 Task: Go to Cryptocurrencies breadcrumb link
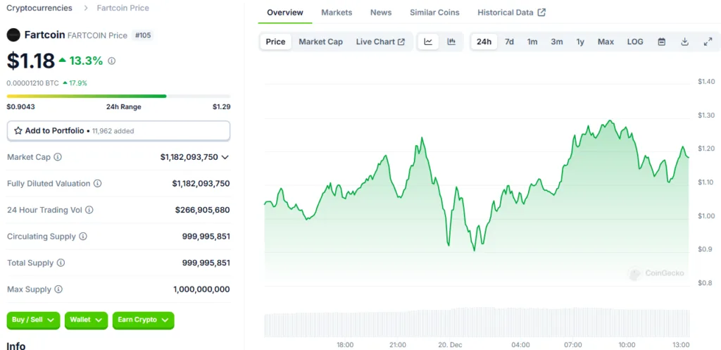click(x=39, y=8)
